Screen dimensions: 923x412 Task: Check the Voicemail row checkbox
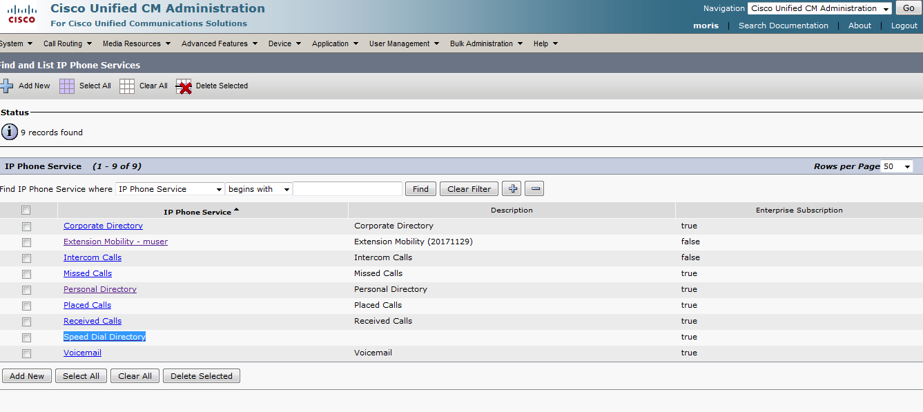pyautogui.click(x=26, y=353)
